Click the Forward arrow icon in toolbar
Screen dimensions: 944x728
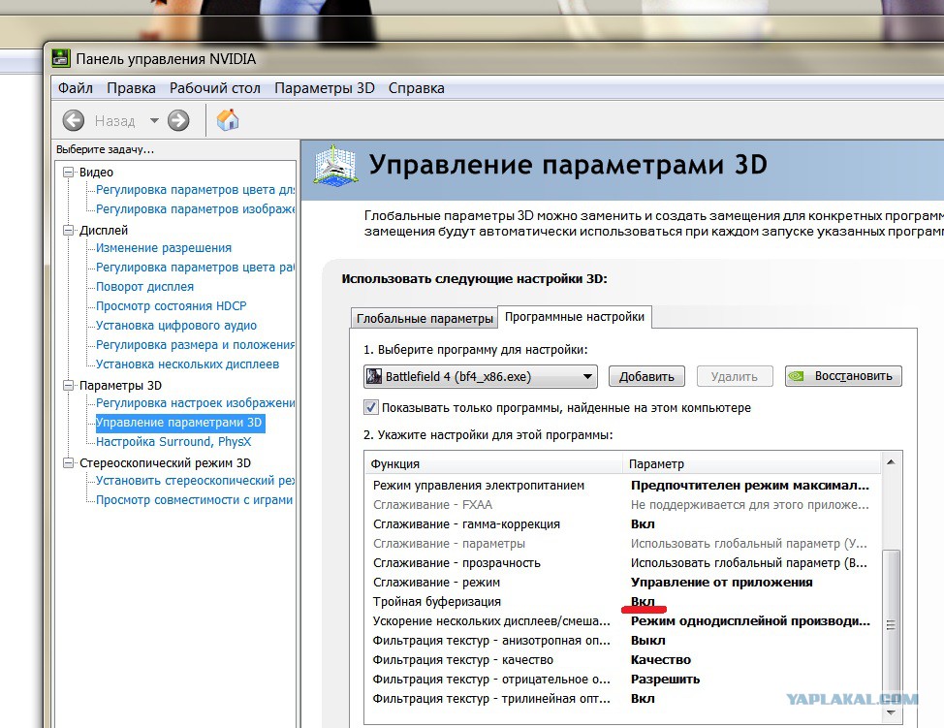pos(178,120)
